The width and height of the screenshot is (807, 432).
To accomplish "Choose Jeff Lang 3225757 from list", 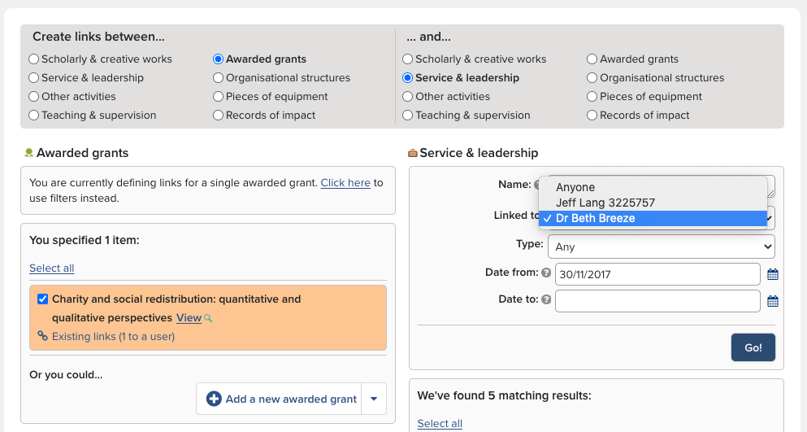I will click(605, 203).
